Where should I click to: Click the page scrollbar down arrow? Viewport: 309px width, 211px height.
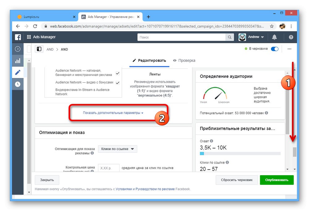point(294,169)
